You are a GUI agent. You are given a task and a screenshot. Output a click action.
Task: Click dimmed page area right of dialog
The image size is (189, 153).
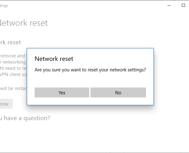tap(171, 78)
